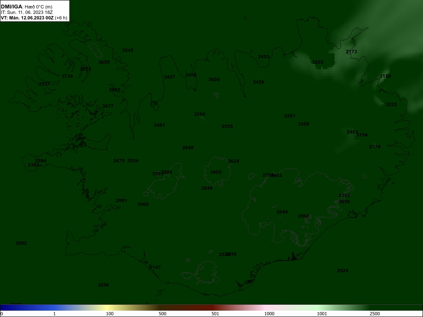The height and width of the screenshot is (317, 423).
Task: Select the legend label 501
Action: (x=215, y=314)
